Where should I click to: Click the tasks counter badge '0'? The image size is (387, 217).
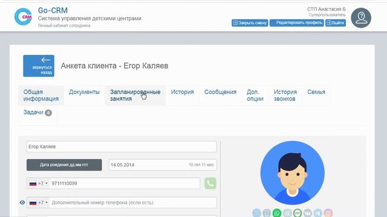coord(48,113)
